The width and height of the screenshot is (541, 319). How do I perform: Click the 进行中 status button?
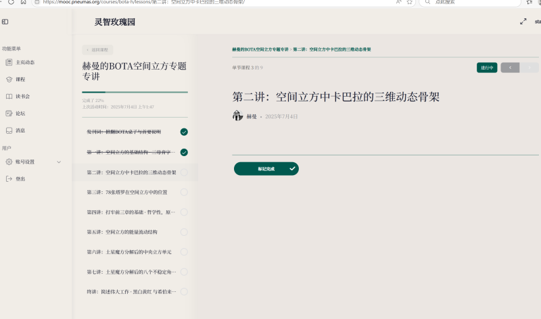click(x=487, y=68)
